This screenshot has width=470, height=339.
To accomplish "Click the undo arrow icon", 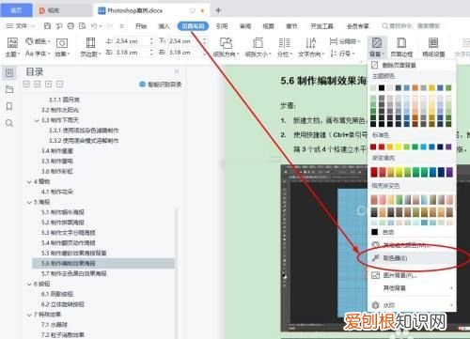I will (94, 26).
